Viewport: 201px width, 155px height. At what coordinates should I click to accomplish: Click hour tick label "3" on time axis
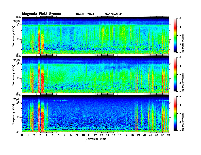click(x=40, y=135)
